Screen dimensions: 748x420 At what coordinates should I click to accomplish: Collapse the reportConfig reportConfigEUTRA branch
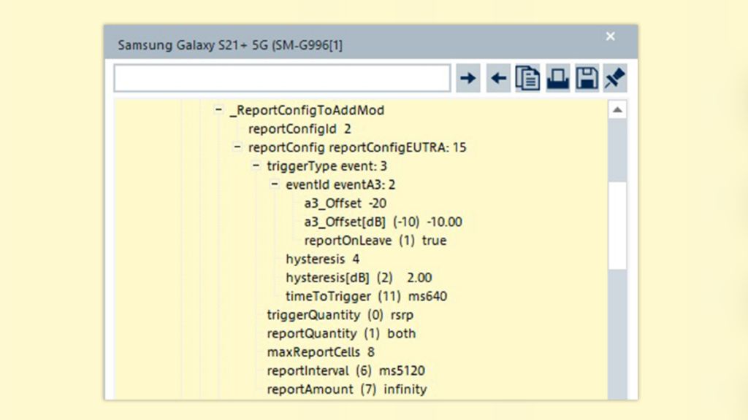[x=236, y=147]
